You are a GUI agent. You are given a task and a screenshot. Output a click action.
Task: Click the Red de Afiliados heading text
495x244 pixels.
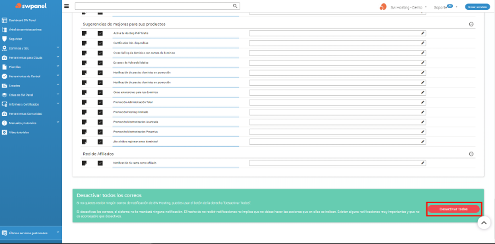tap(98, 154)
